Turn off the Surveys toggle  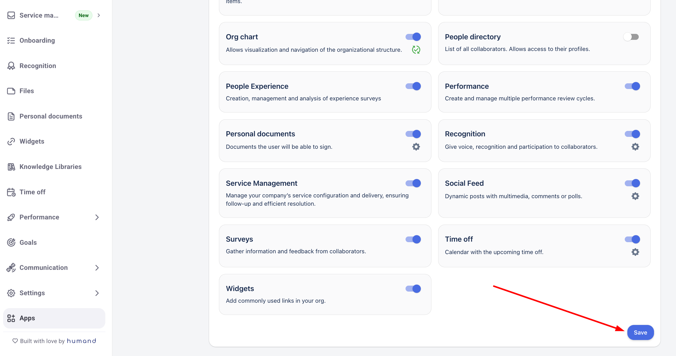coord(413,239)
